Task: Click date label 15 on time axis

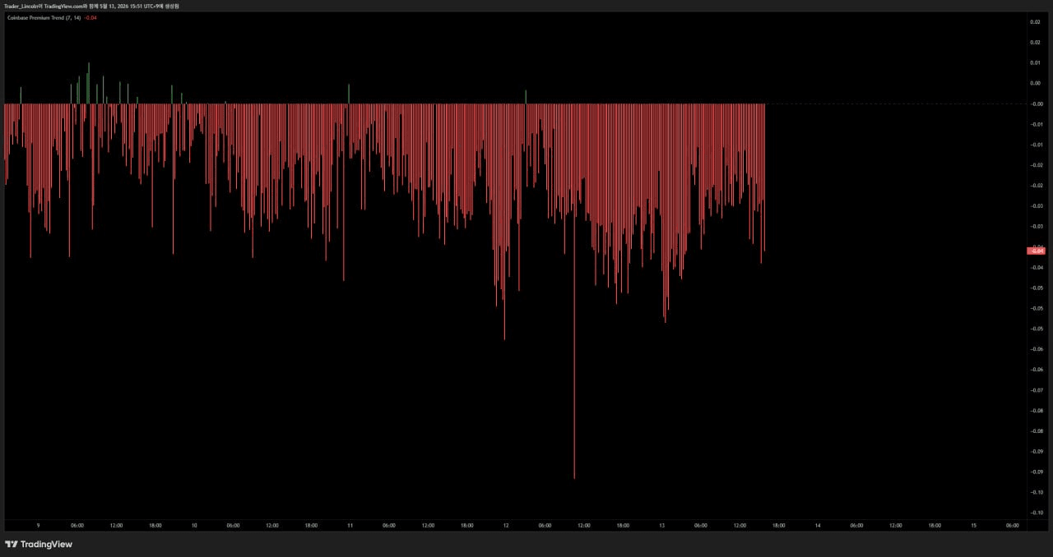Action: [973, 525]
